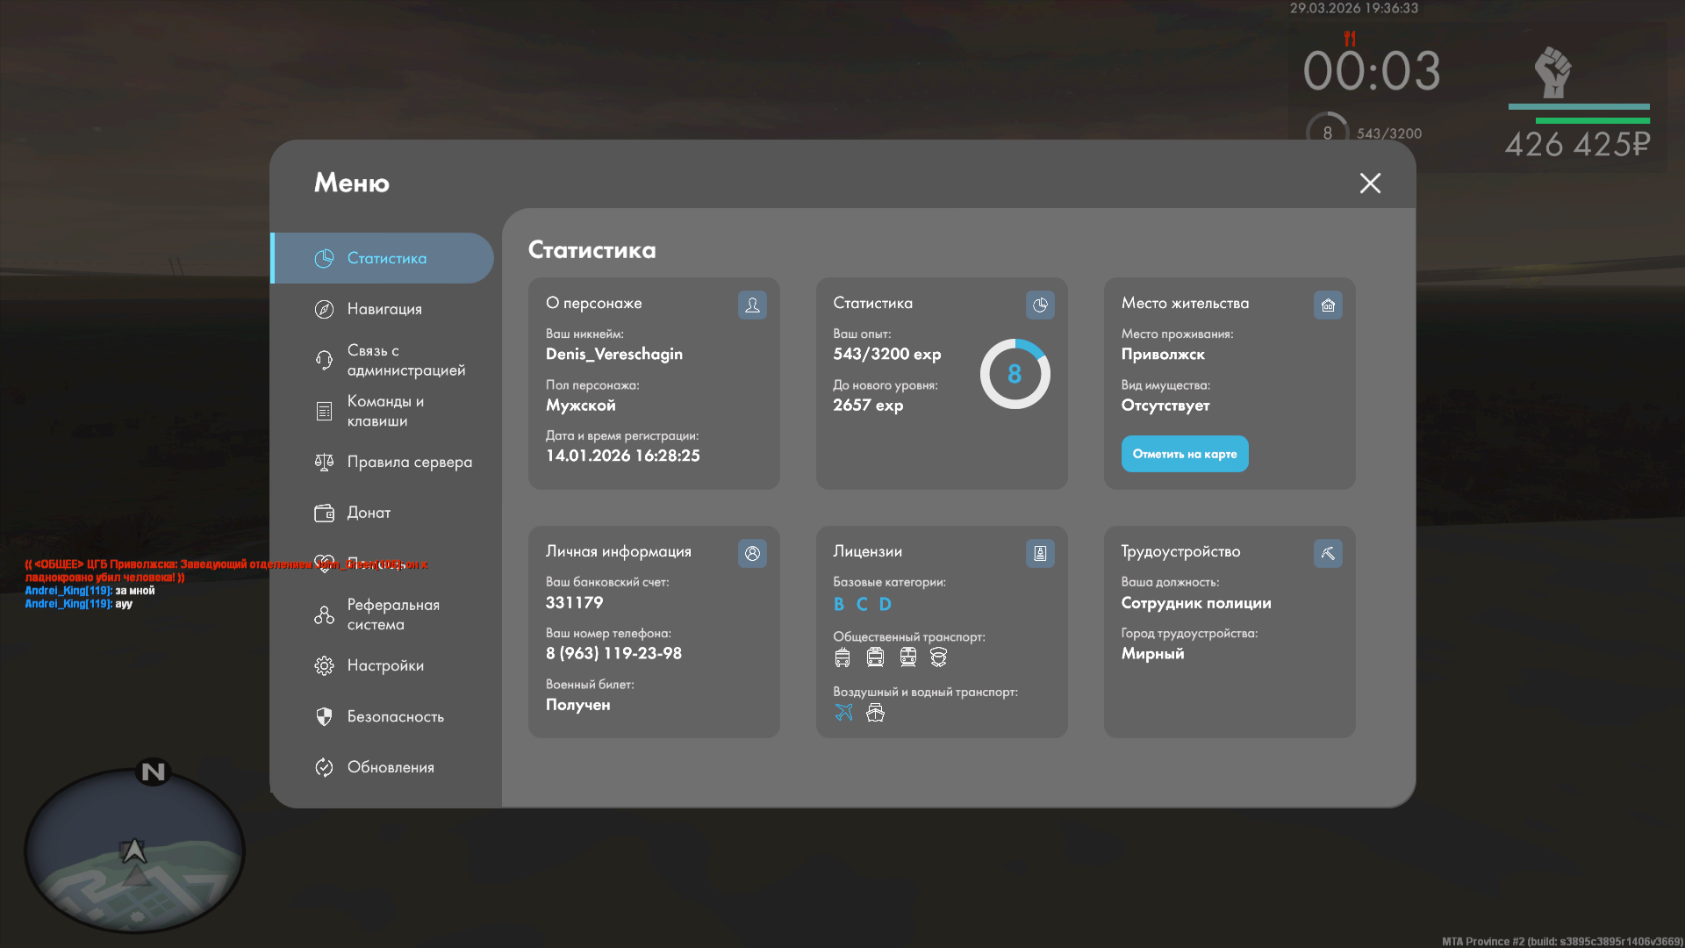
Task: Click the house icon in Место жительства card
Action: (1328, 305)
